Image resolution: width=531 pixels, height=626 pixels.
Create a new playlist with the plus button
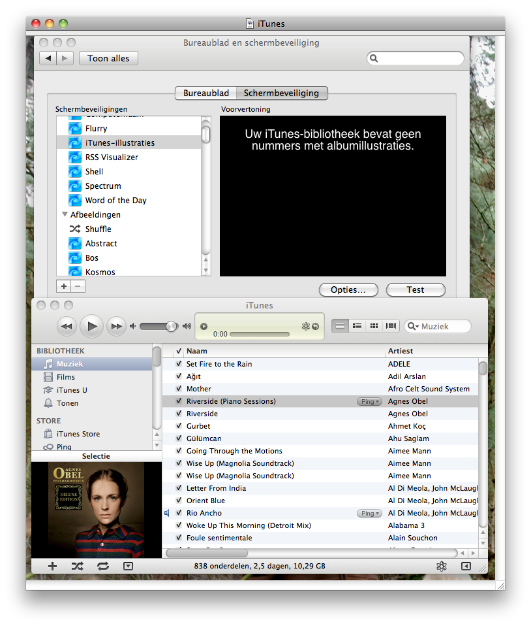pos(52,566)
